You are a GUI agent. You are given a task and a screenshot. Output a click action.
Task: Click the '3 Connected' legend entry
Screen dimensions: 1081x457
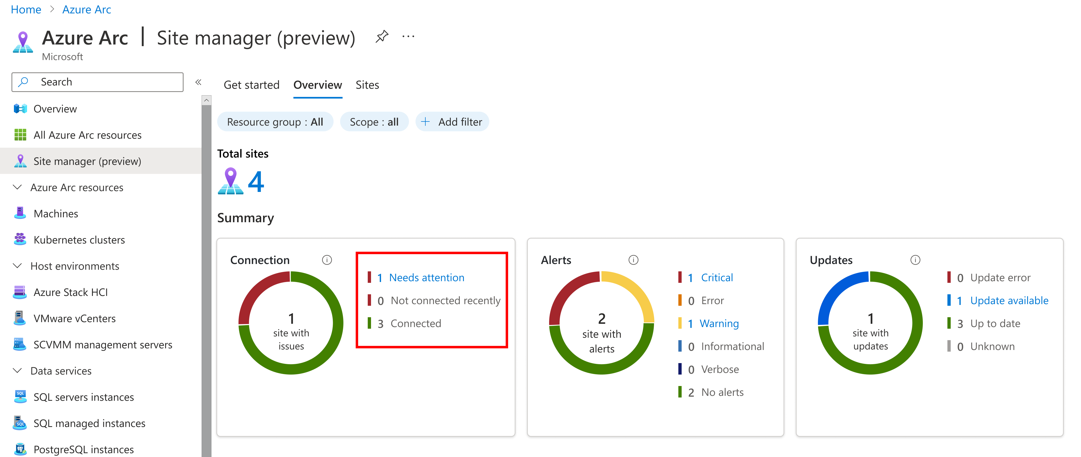click(404, 323)
